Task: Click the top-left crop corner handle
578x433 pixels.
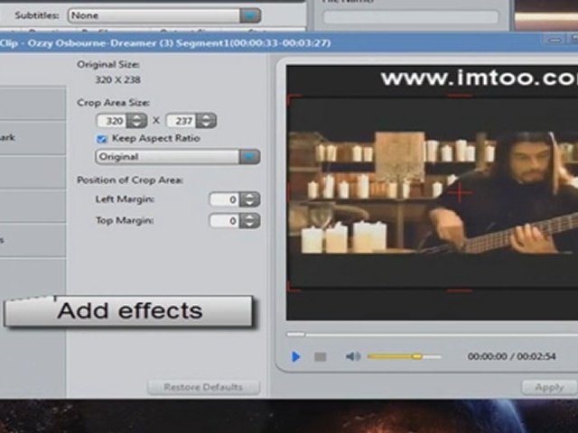Action: 291,98
